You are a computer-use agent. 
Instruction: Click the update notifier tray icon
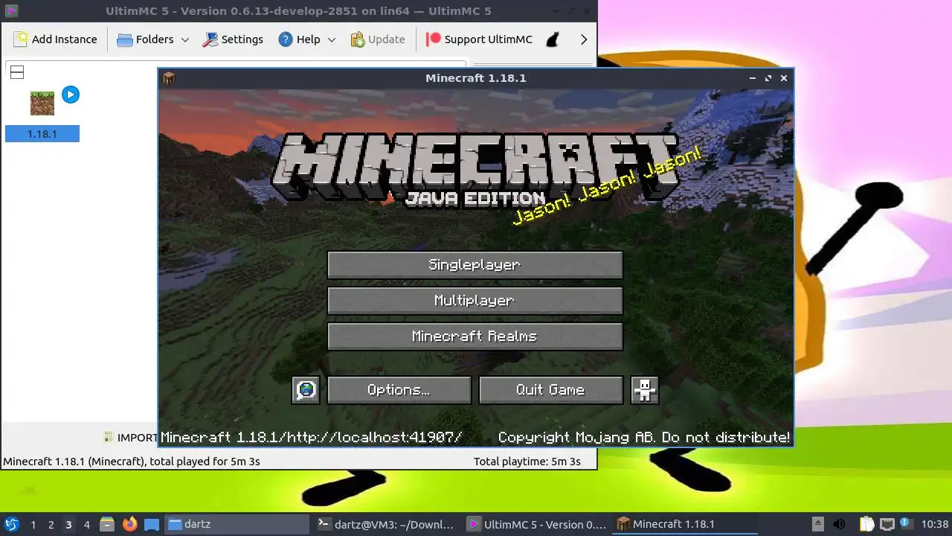pyautogui.click(x=906, y=523)
